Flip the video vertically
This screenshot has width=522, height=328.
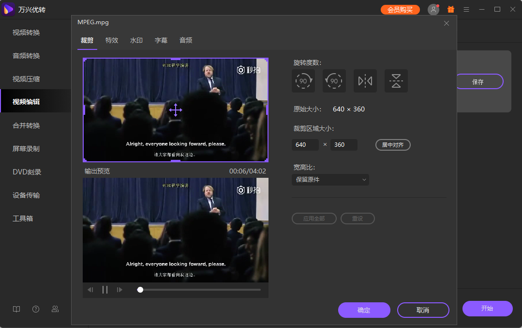pos(396,81)
